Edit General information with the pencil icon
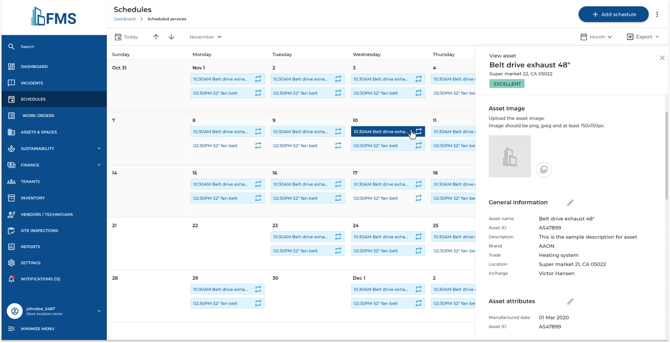Viewport: 670px width, 343px height. tap(570, 203)
